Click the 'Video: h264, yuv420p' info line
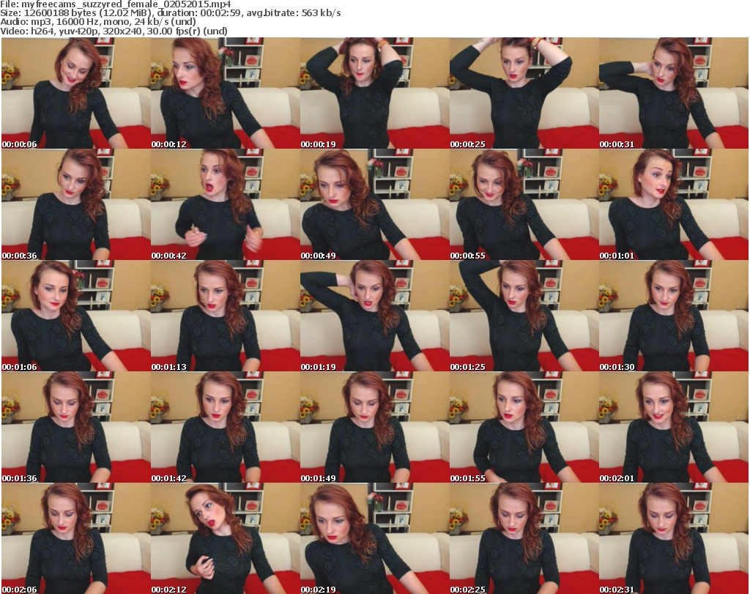Screen dimensions: 750x594 pyautogui.click(x=114, y=31)
